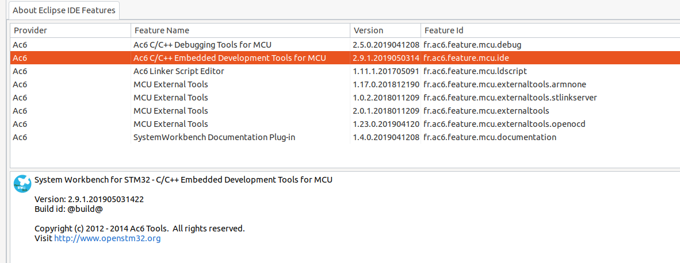The image size is (680, 263).
Task: Open the www.openstm32.org link
Action: [108, 238]
